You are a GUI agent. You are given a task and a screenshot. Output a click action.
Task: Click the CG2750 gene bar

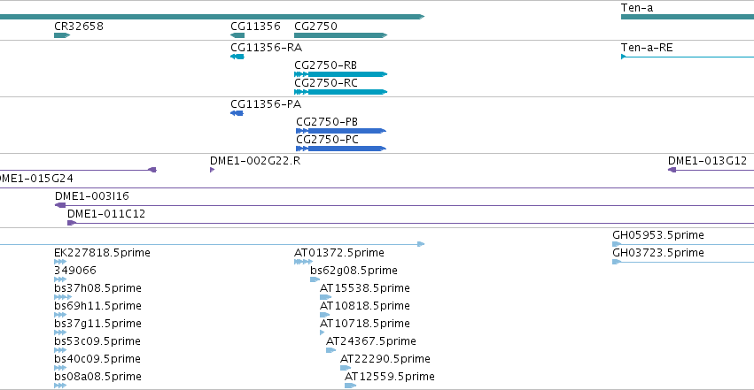[x=340, y=35]
